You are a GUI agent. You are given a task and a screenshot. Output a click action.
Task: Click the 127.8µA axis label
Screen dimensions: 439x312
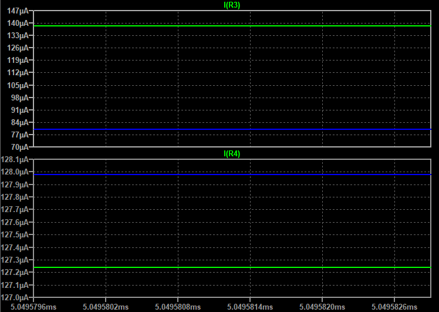(15, 197)
